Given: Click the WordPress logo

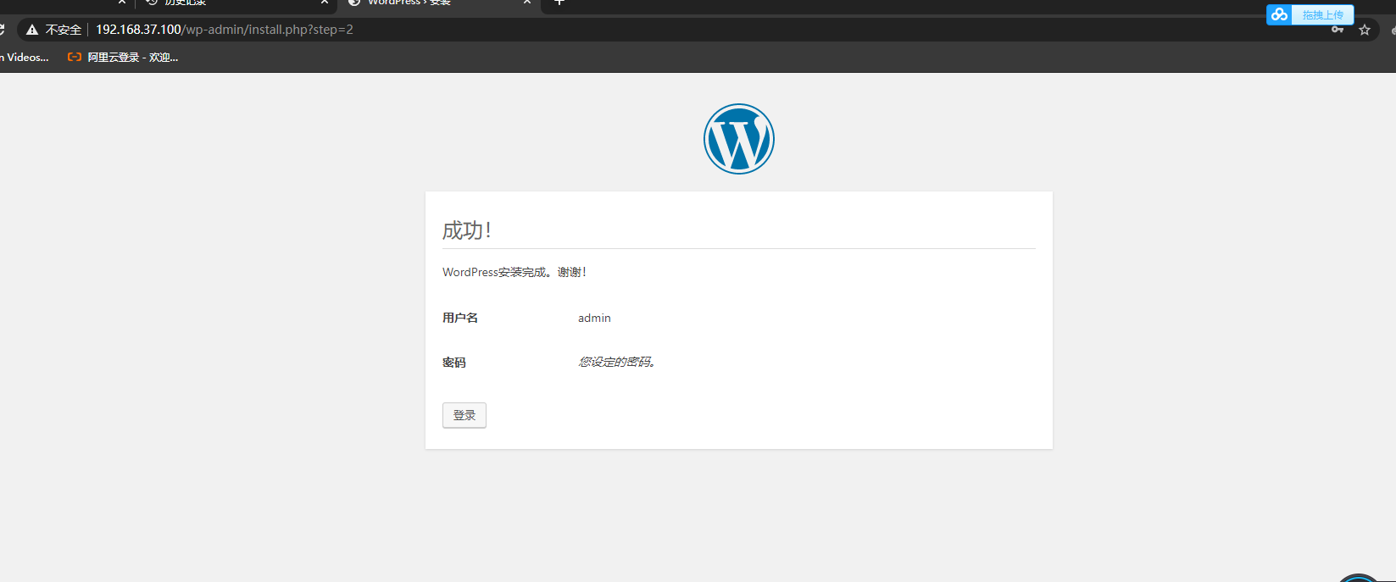Looking at the screenshot, I should (738, 139).
